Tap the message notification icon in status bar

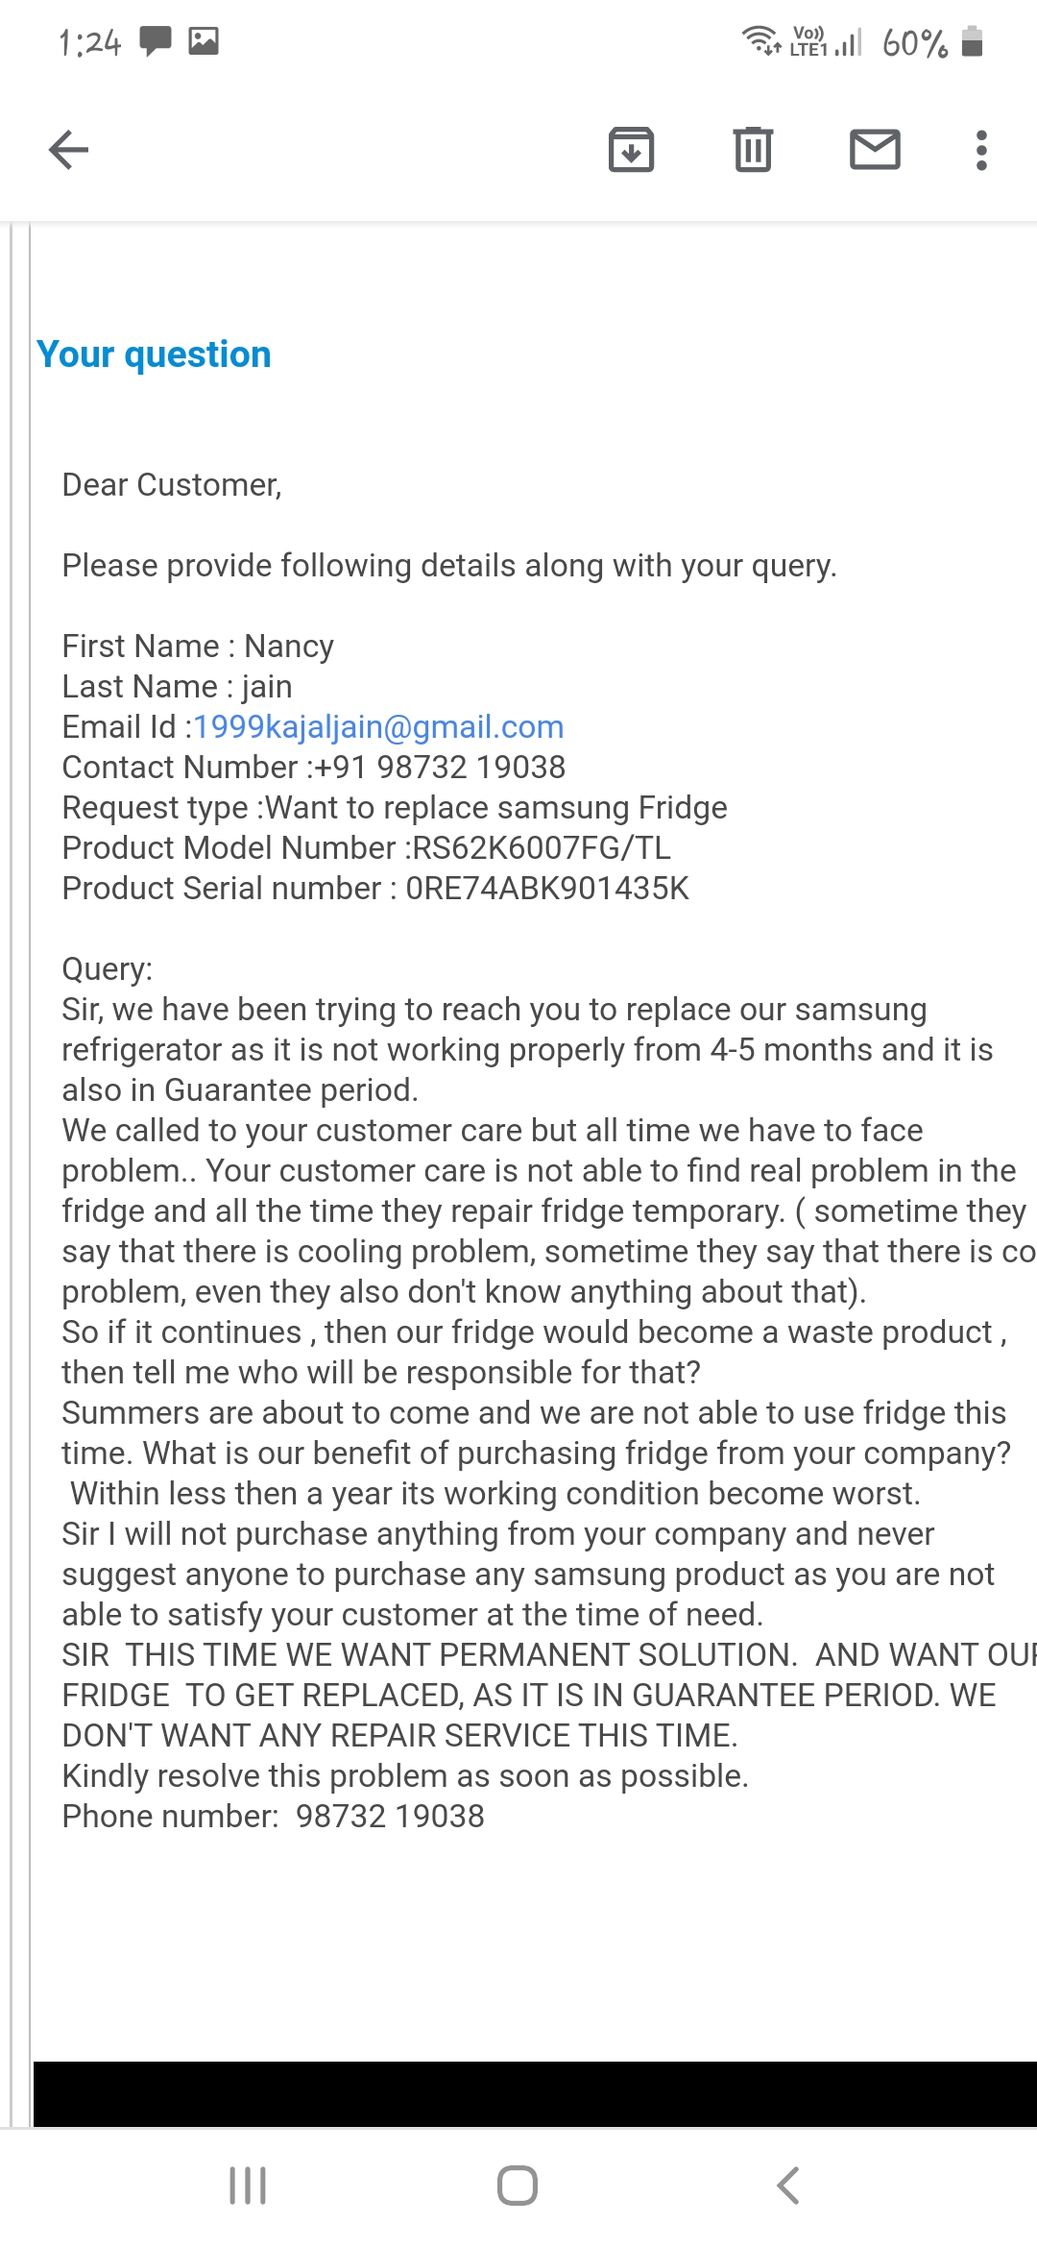coord(156,41)
